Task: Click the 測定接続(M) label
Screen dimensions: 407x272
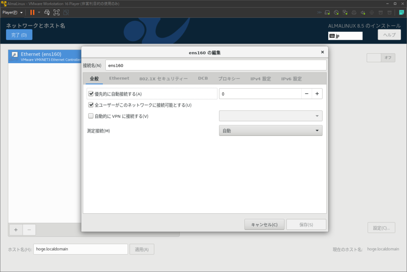Action: (x=99, y=131)
